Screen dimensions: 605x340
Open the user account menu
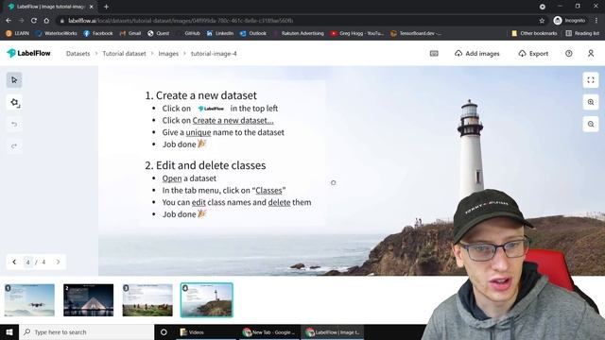click(591, 54)
